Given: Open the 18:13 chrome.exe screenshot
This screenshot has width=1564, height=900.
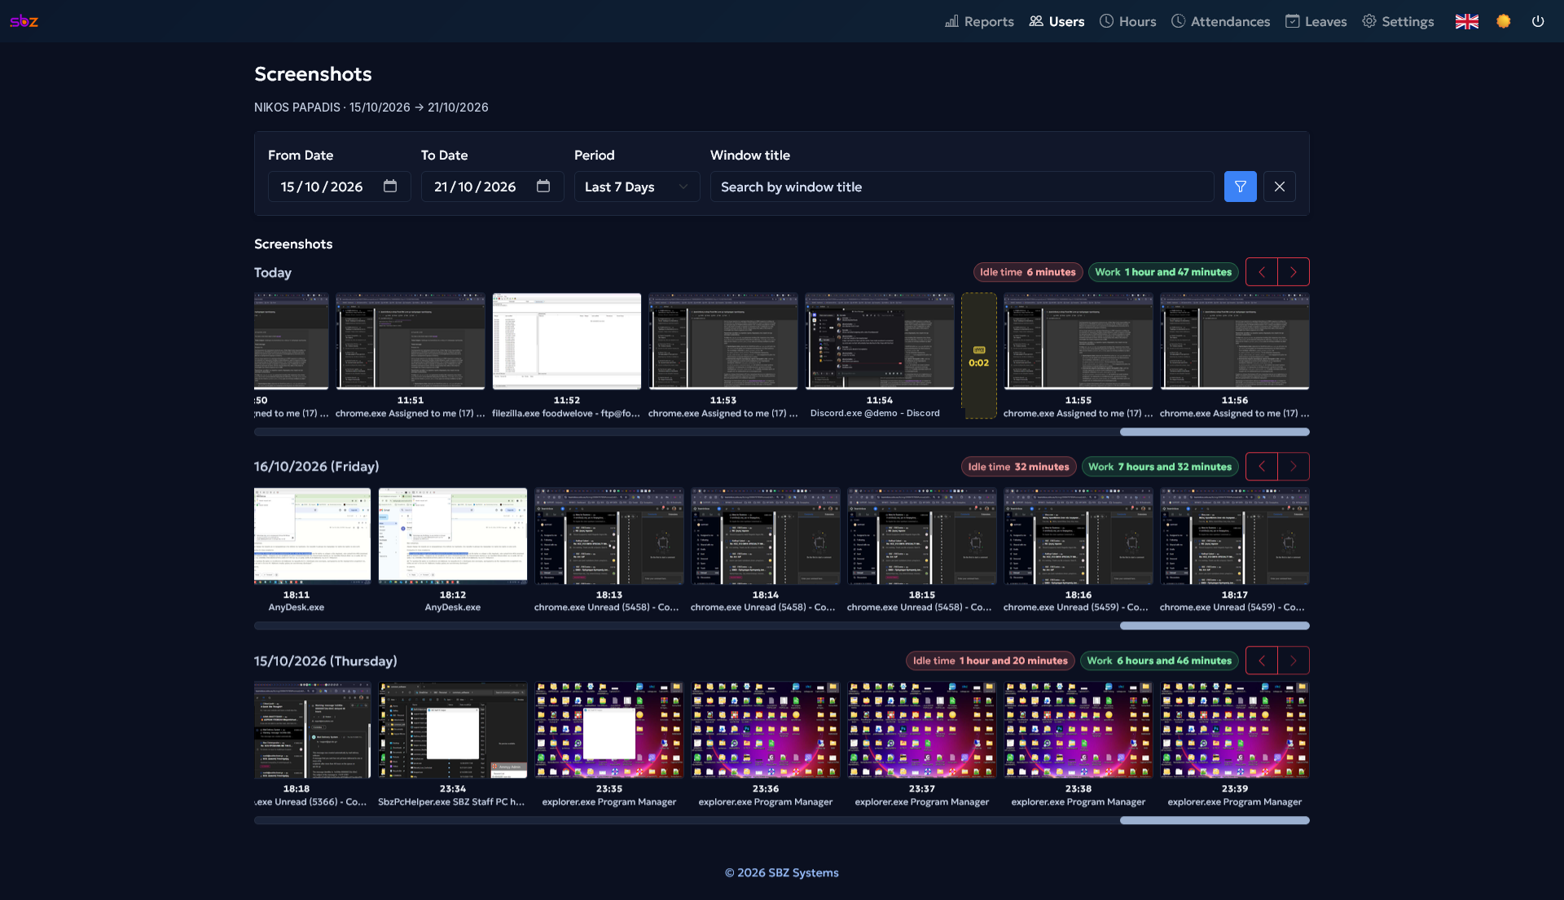Looking at the screenshot, I should pyautogui.click(x=608, y=536).
